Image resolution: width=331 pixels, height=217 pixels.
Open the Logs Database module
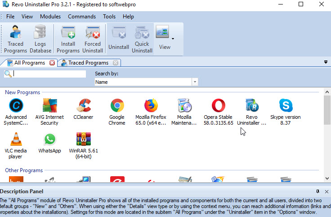(40, 39)
